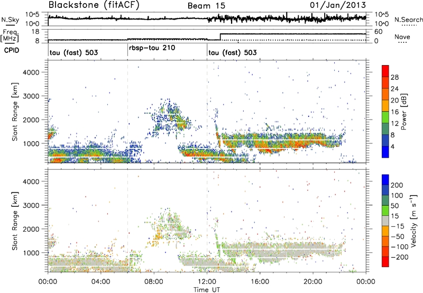Click the "18" frequency axis tick
Image resolution: width=423 pixels, height=293 pixels.
(35, 32)
